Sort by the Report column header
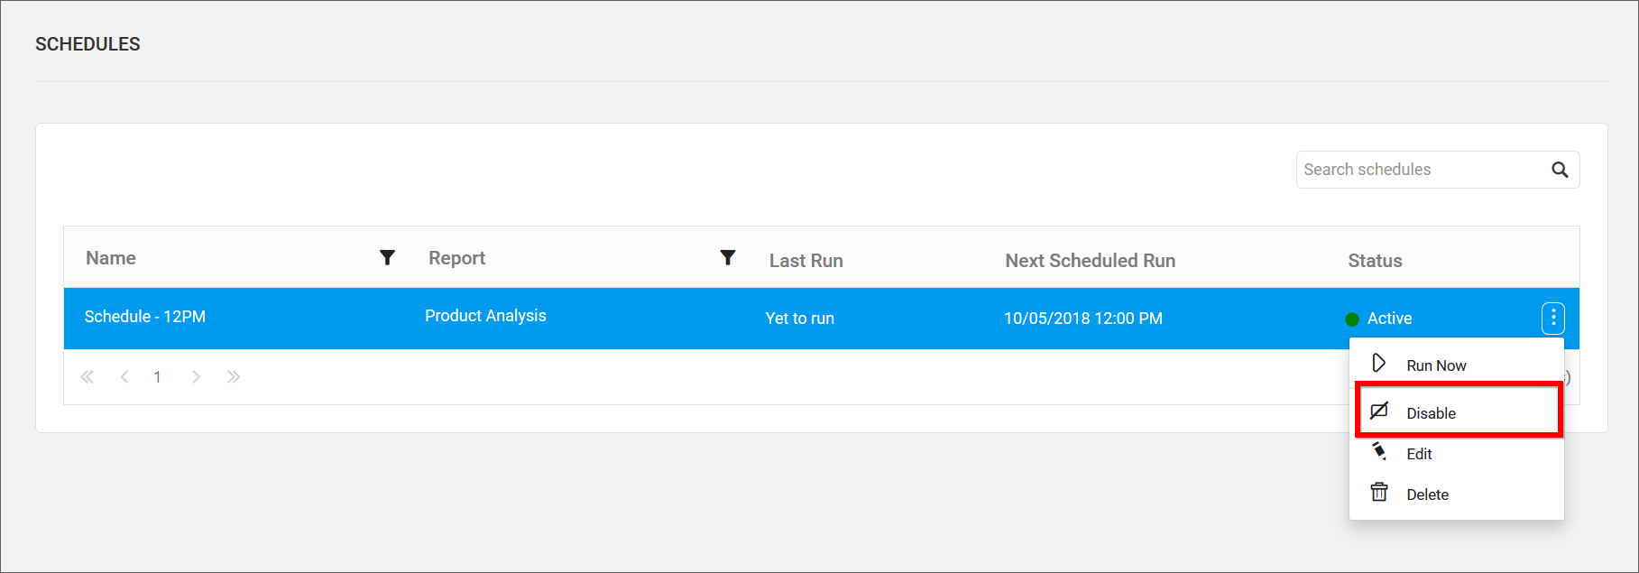 (456, 258)
